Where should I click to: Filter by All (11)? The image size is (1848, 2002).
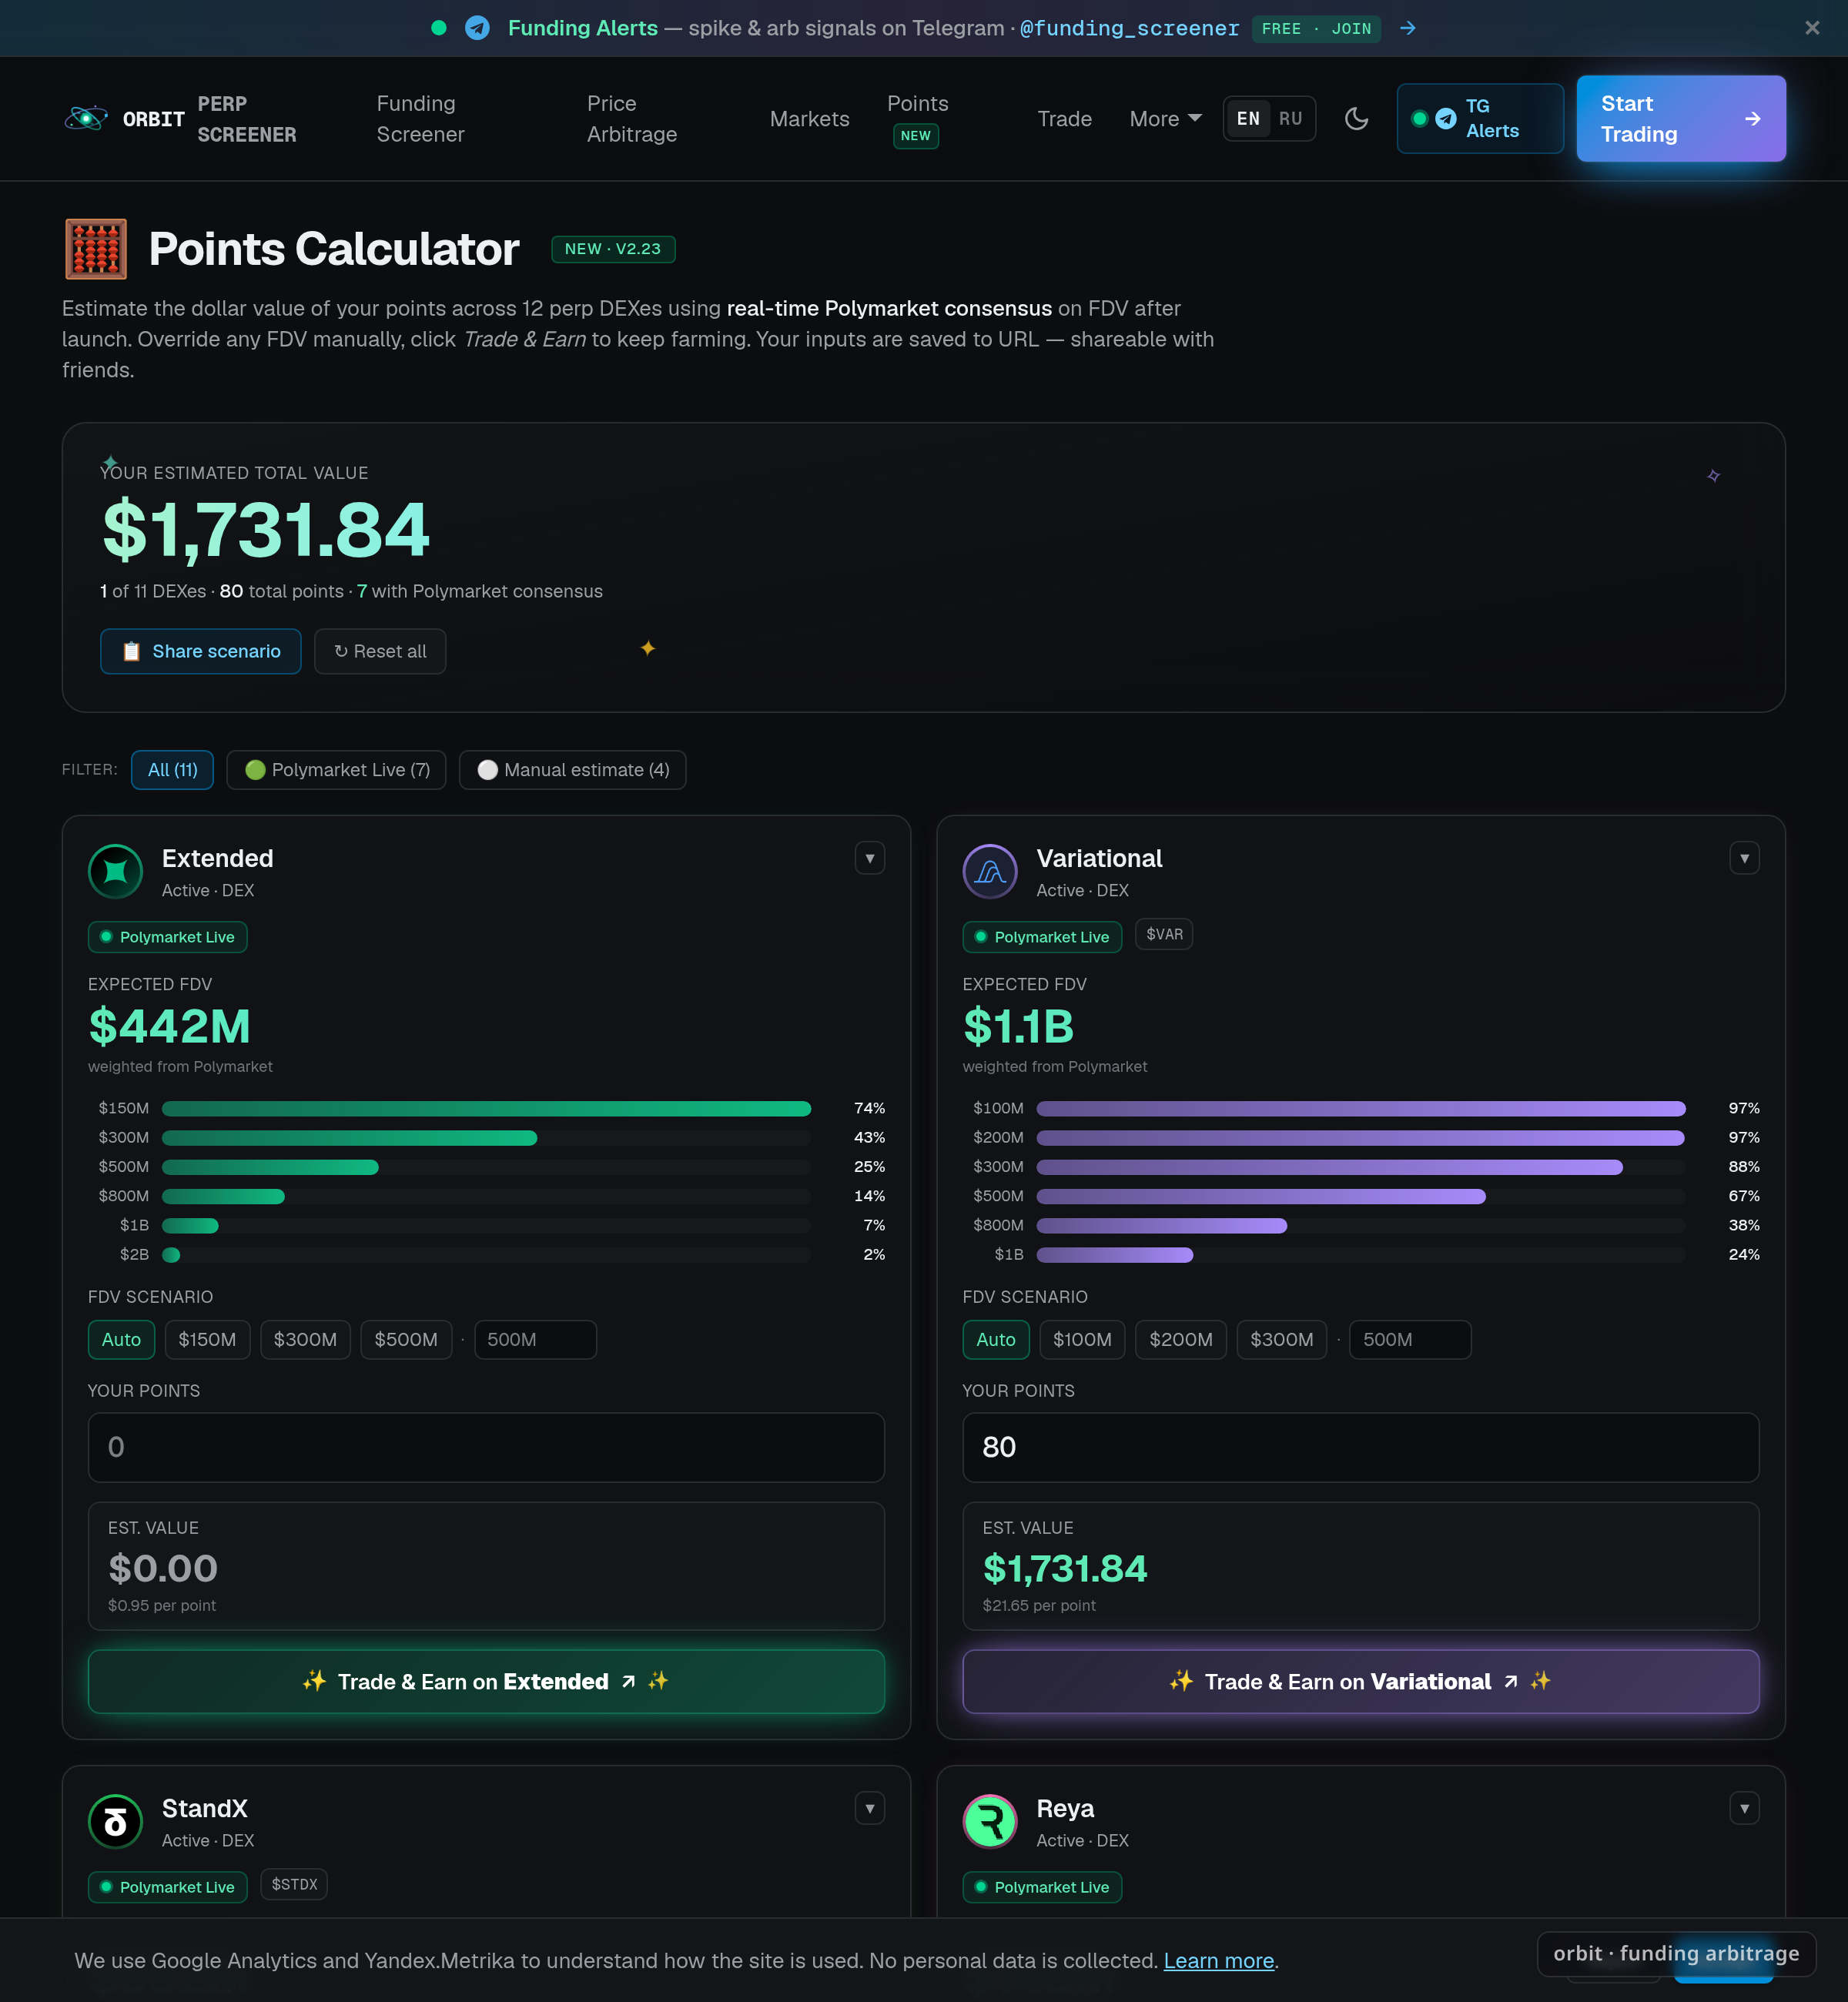coord(172,769)
